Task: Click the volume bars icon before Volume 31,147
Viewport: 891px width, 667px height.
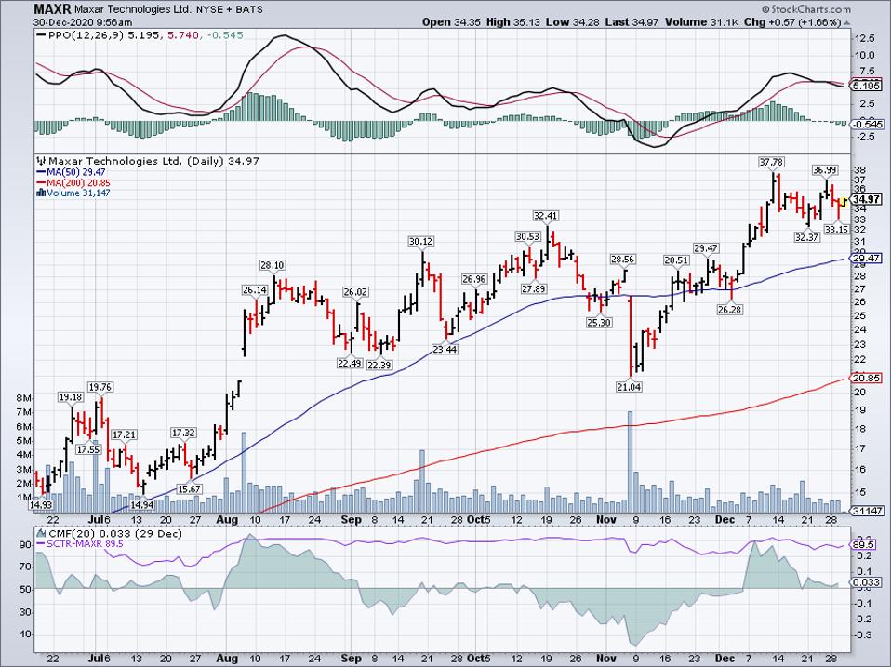Action: click(41, 193)
